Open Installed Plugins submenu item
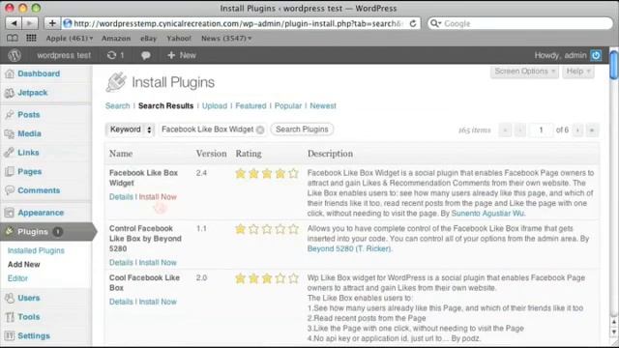Screen dimensions: 619x348 click(x=36, y=250)
